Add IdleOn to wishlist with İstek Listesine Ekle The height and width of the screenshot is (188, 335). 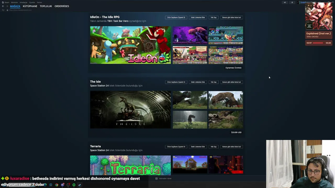click(x=198, y=17)
